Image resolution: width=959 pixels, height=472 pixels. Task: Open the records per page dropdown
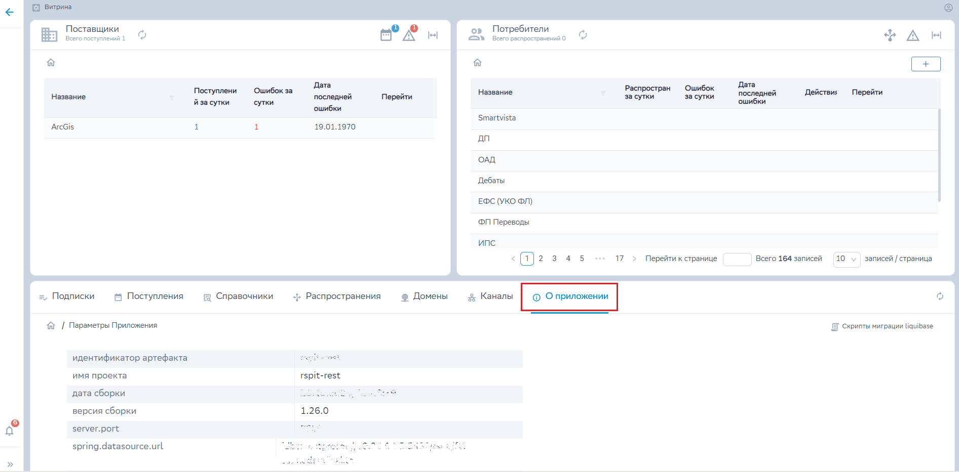(x=847, y=259)
